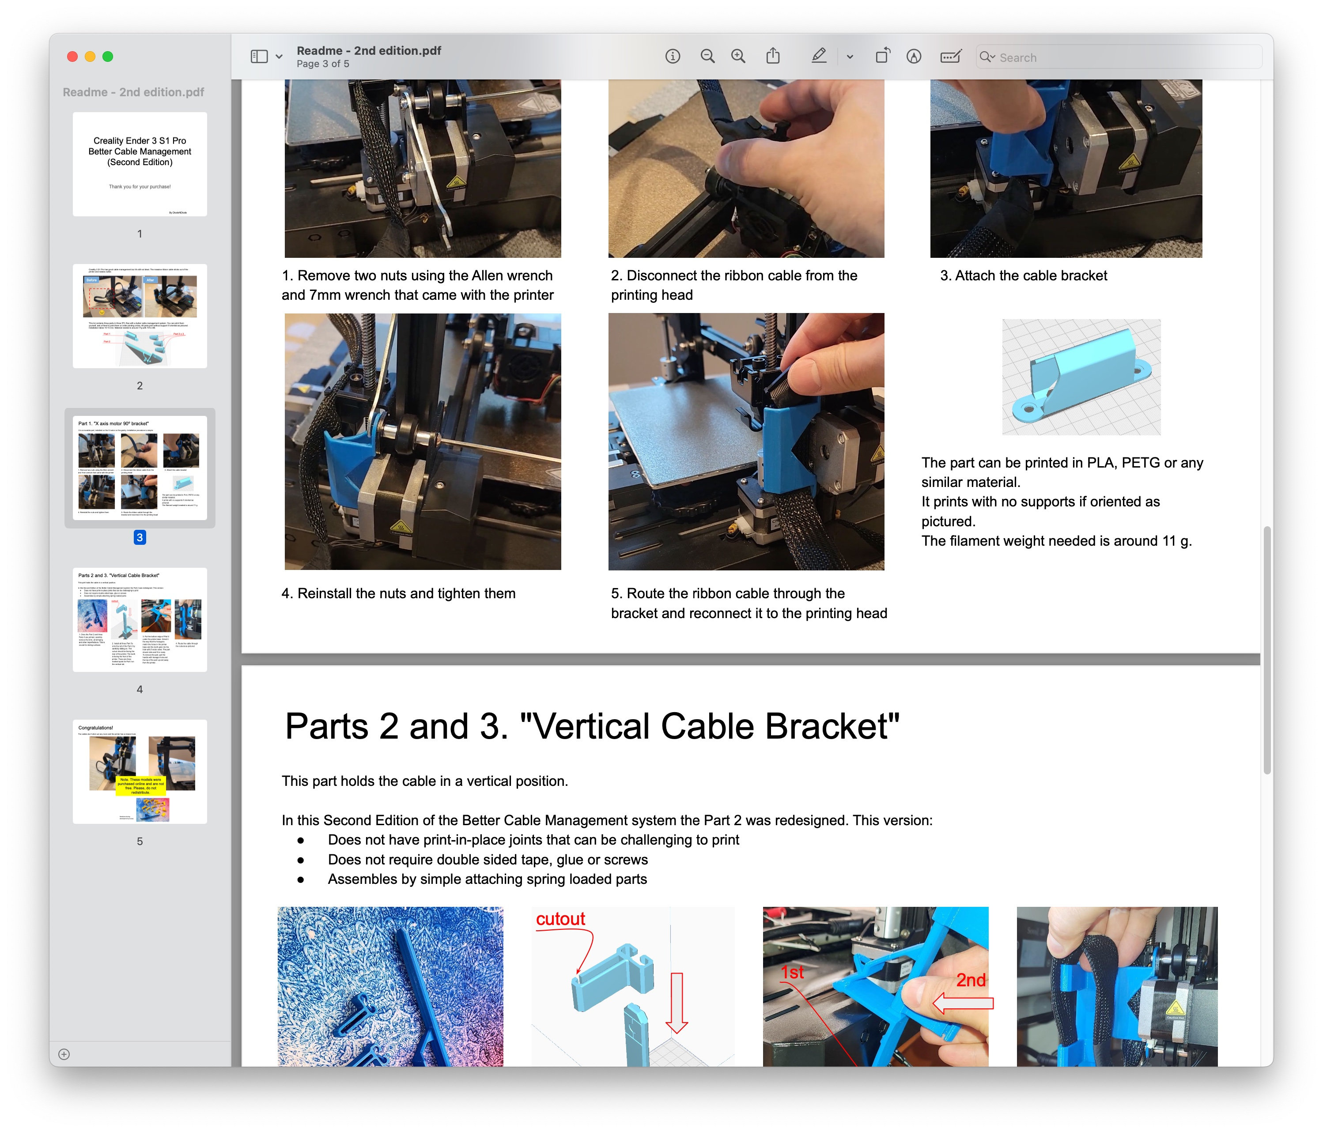
Task: Open the document info inspector
Action: pyautogui.click(x=673, y=57)
